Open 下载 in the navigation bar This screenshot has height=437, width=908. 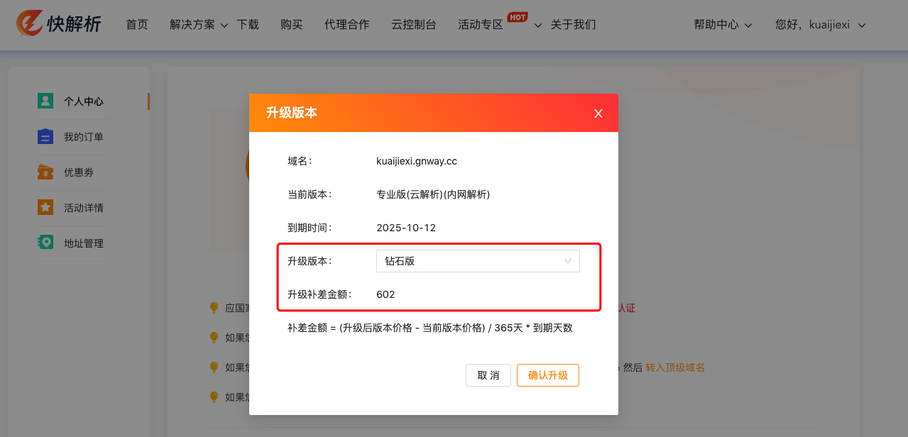pos(248,25)
